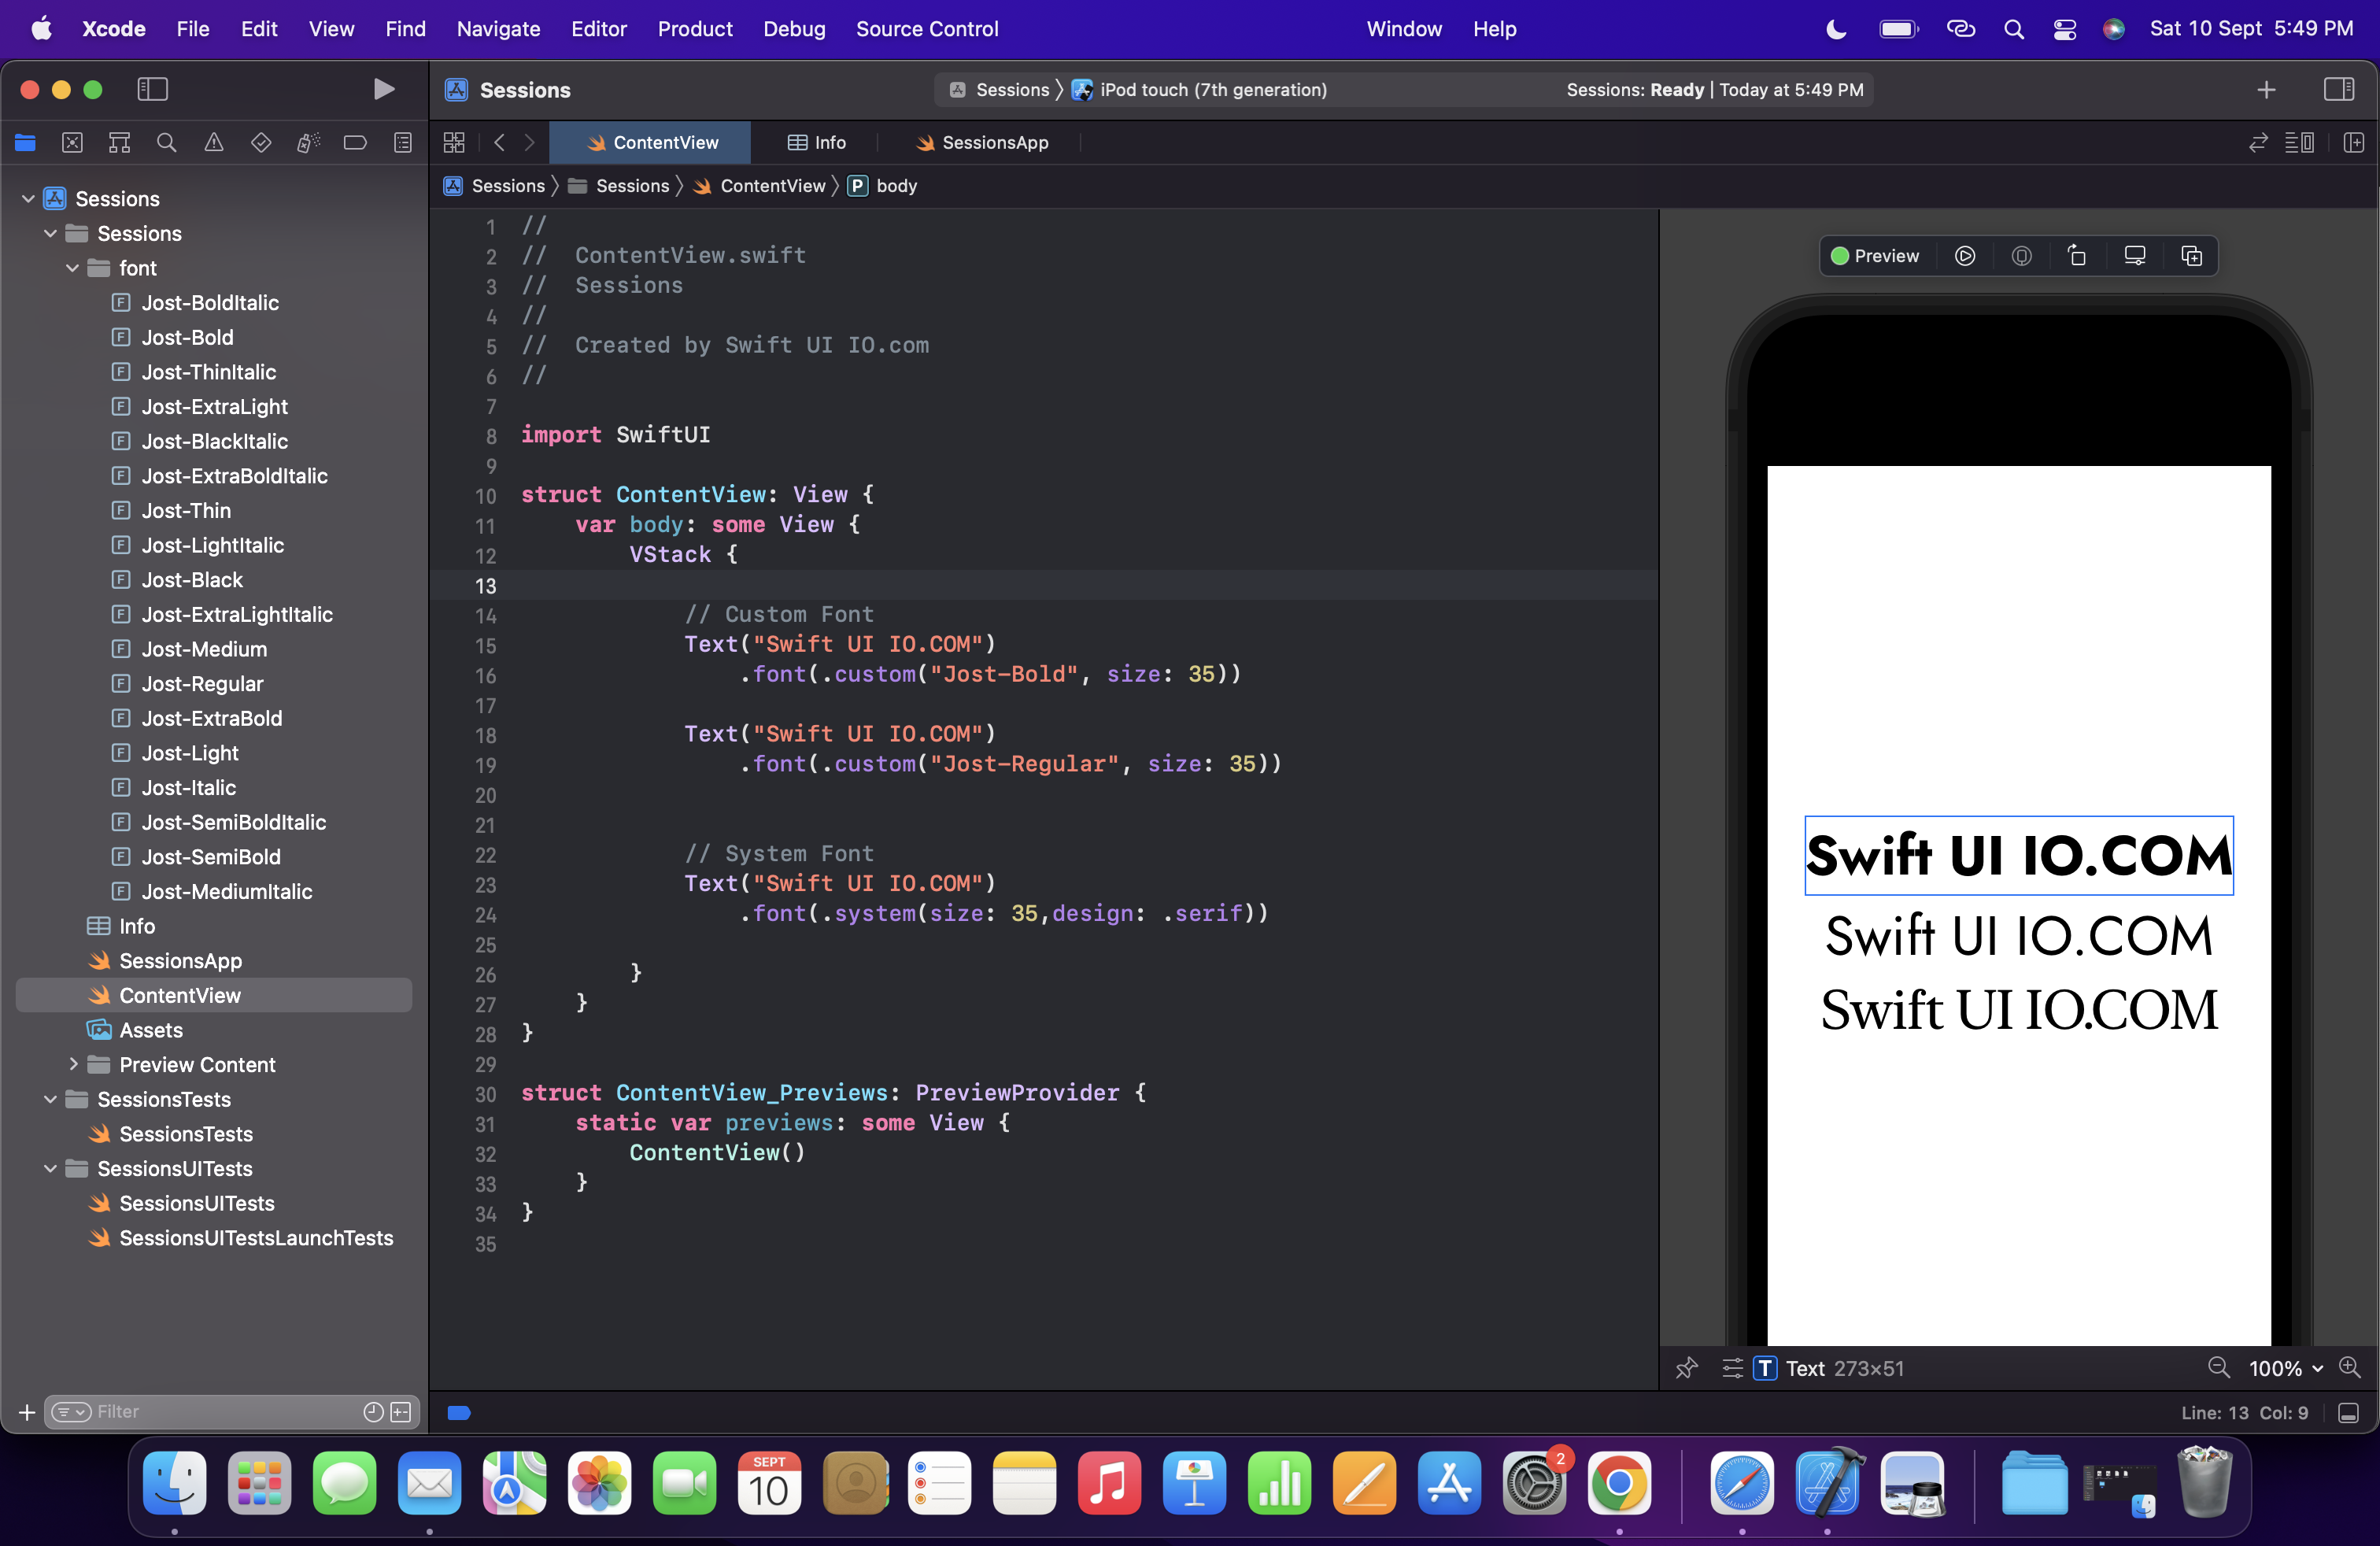Image resolution: width=2380 pixels, height=1546 pixels.
Task: Click the Run (play) button in the toolbar
Action: (383, 89)
